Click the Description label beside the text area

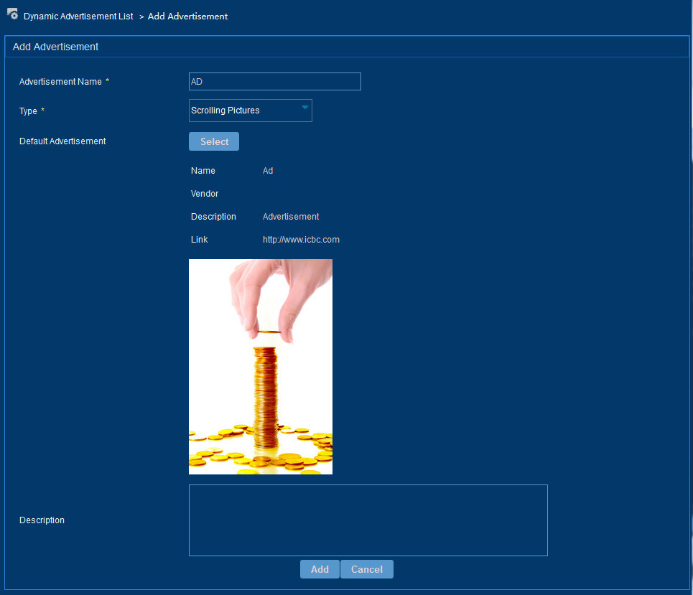coord(42,520)
